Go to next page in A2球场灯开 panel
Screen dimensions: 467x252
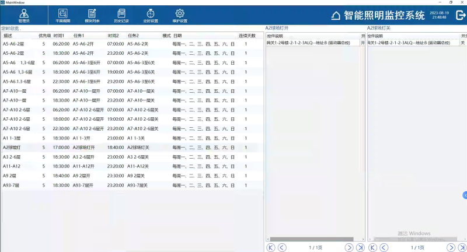pyautogui.click(x=349, y=247)
